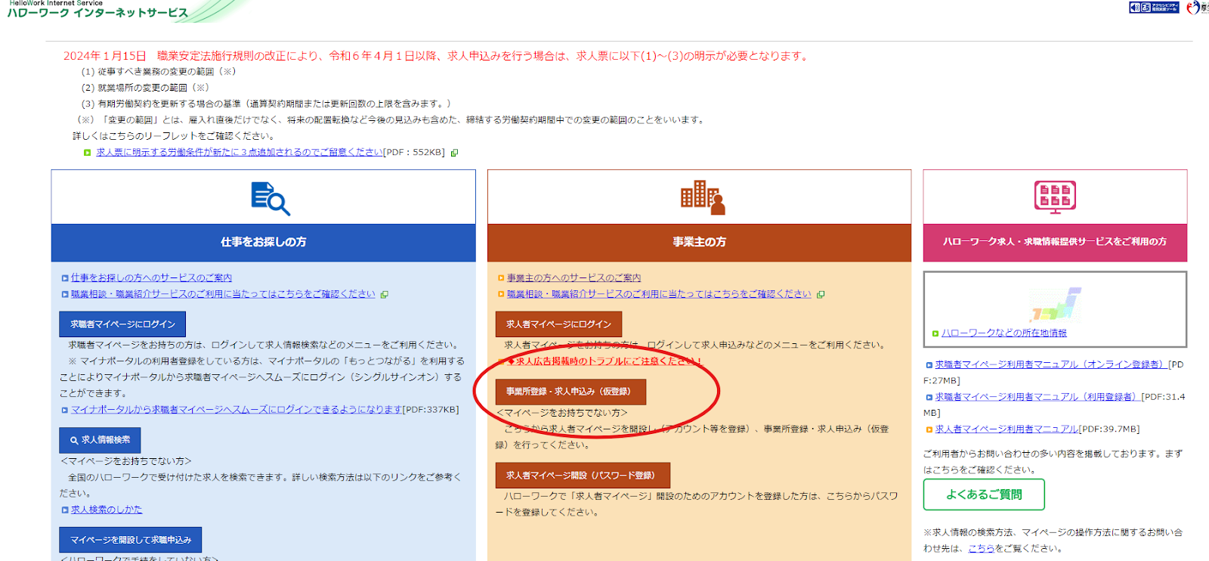Screen dimensions: 1209x561
Task: Click the 求人者マイページにログイン button
Action: point(558,324)
